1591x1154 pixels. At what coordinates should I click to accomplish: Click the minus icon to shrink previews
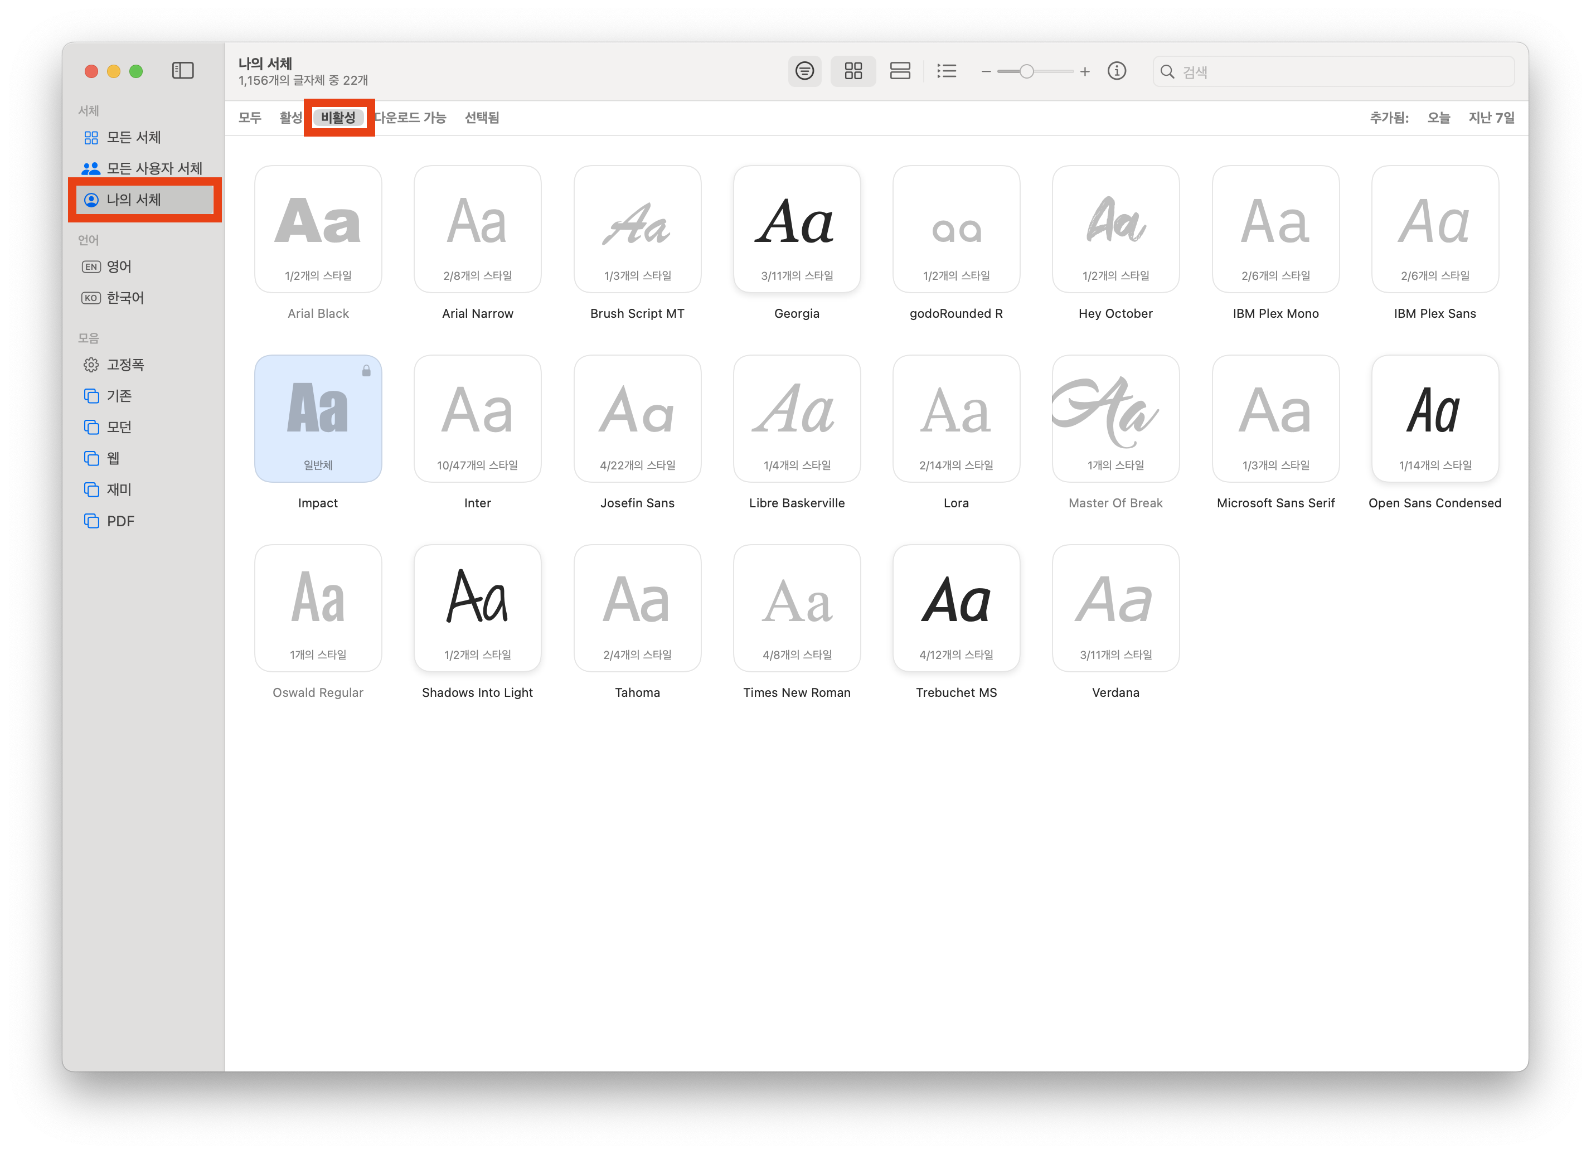pyautogui.click(x=986, y=71)
